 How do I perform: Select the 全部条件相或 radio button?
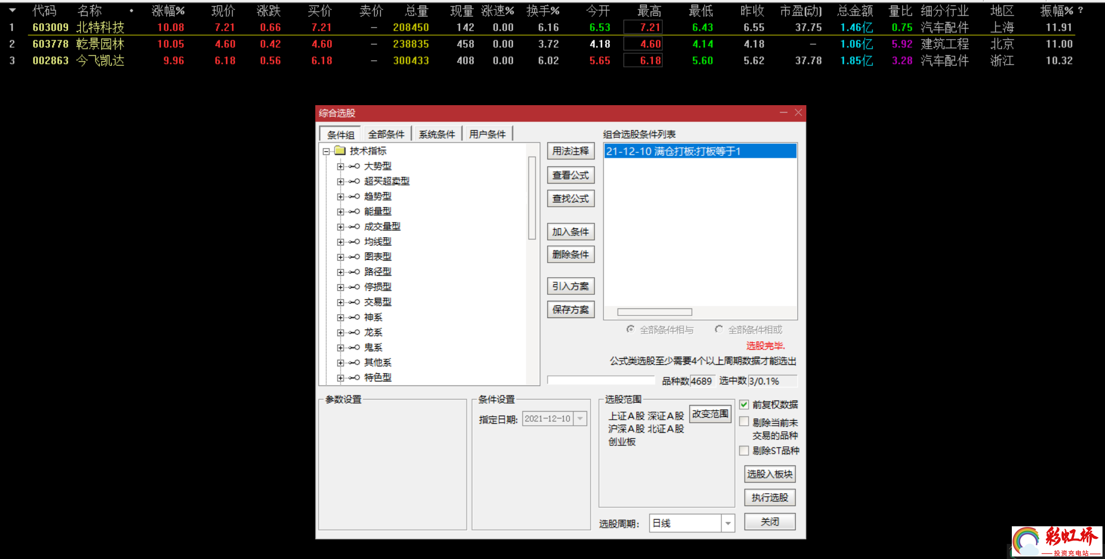coord(719,330)
